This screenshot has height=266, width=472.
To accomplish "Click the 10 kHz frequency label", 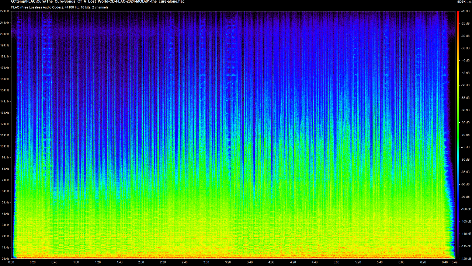I will [5, 146].
